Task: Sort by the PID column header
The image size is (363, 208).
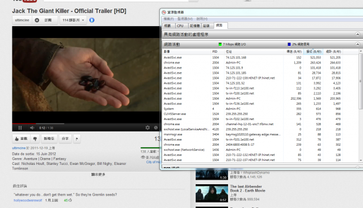Action: click(217, 52)
